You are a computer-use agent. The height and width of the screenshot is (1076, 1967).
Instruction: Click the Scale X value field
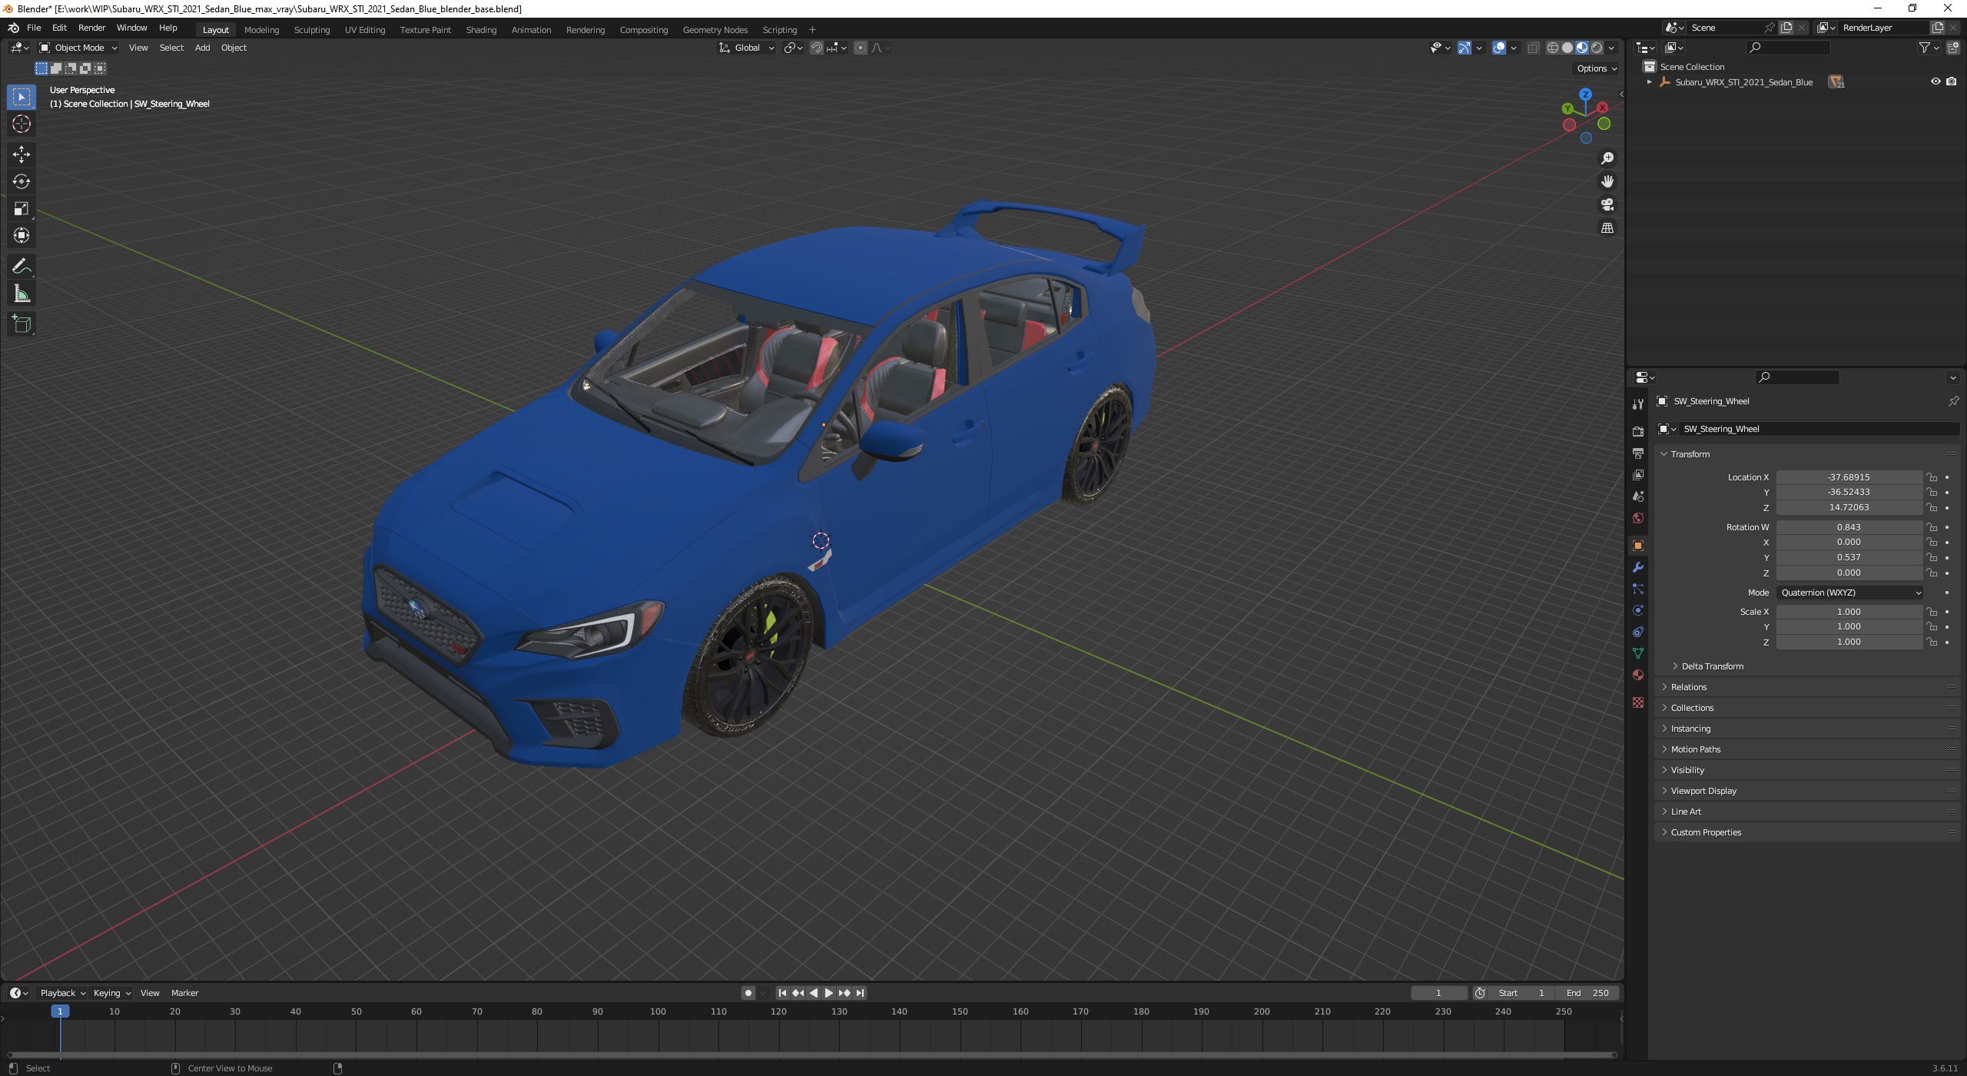tap(1849, 612)
